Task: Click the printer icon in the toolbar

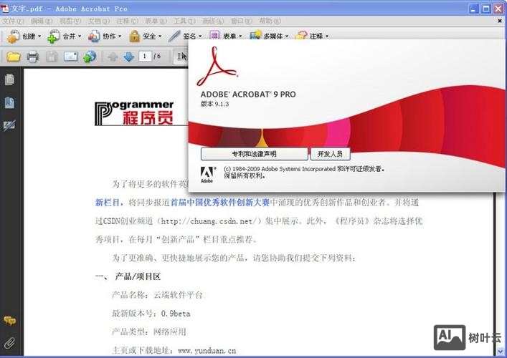Action: tap(33, 57)
